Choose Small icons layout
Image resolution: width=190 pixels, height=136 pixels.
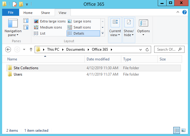pos(79,27)
